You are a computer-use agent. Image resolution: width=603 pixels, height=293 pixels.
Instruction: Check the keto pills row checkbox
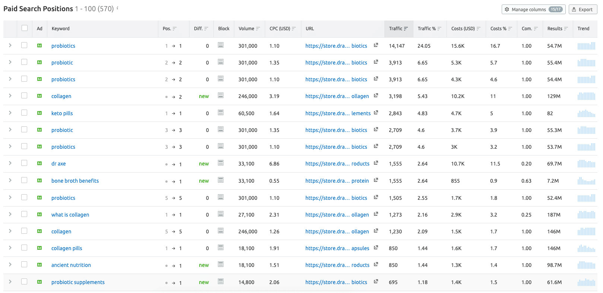pyautogui.click(x=24, y=113)
